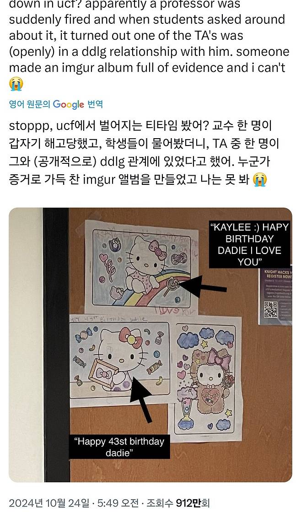
Task: Click crying emoji after English tweet text
Action: point(16,84)
